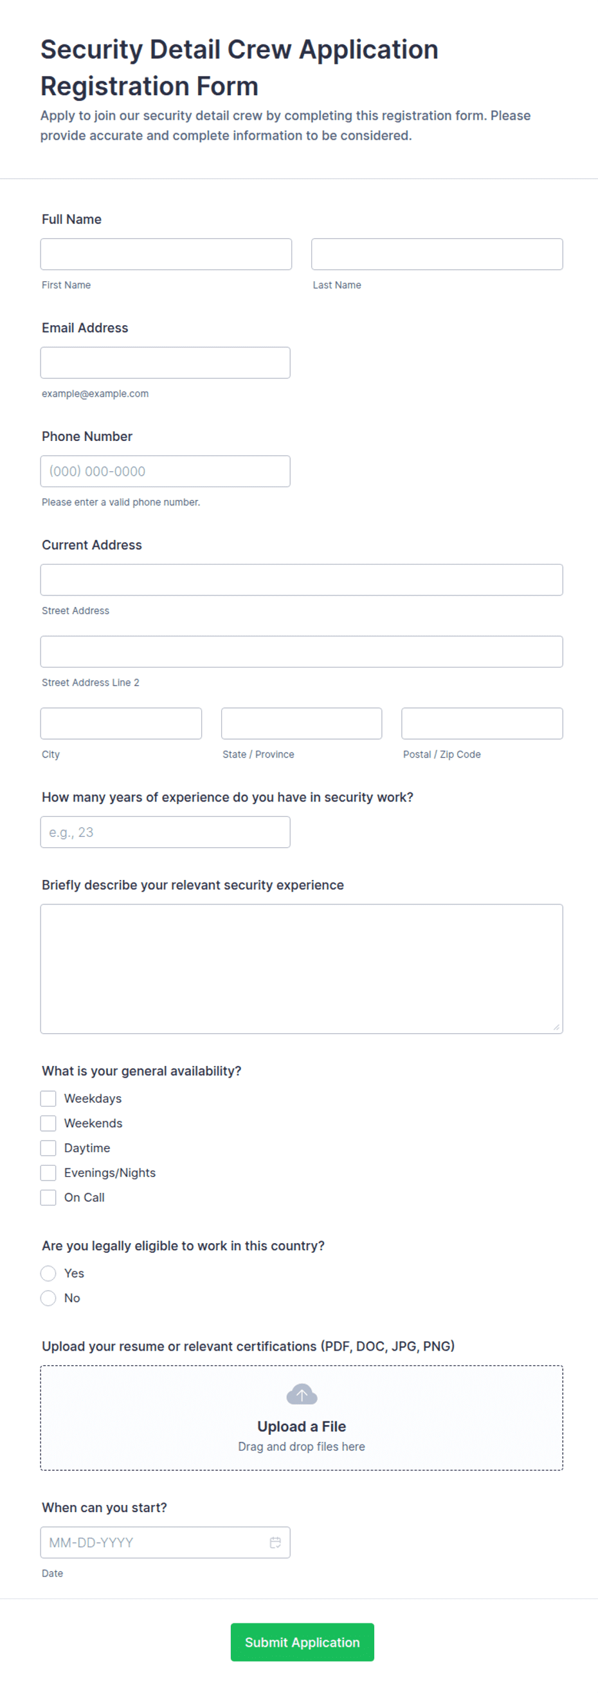Click the Phone Number field
This screenshot has height=1693, width=598.
[x=165, y=471]
